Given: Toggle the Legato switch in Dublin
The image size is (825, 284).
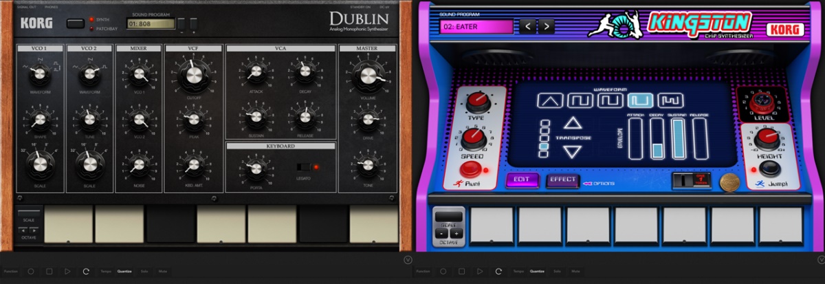Looking at the screenshot, I should (303, 167).
